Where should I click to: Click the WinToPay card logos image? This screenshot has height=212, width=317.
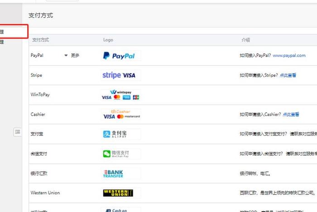tap(121, 95)
